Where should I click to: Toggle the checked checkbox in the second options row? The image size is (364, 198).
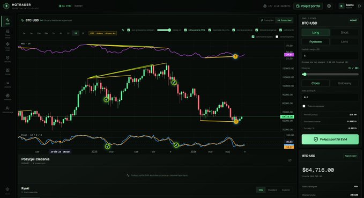253,36
